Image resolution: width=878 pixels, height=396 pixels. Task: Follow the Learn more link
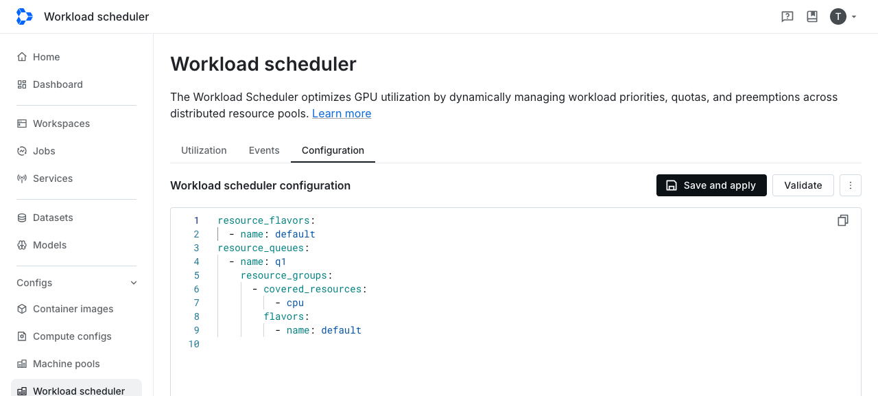pos(342,113)
